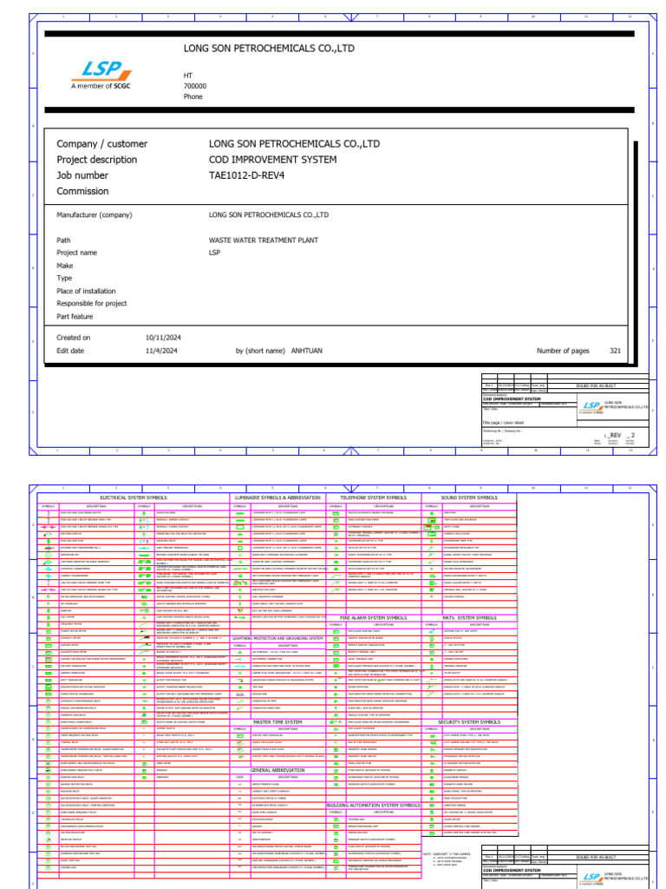
Task: Select 'LIGHTNING PROTECTION AND GROUNDING SYSTEM' heading
Action: pos(278,638)
